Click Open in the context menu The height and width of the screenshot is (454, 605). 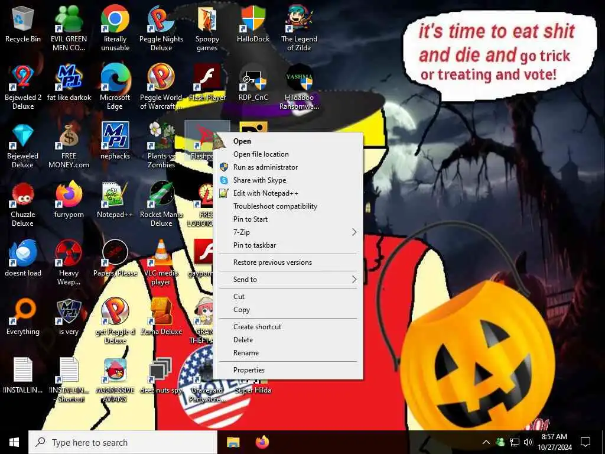click(288, 141)
